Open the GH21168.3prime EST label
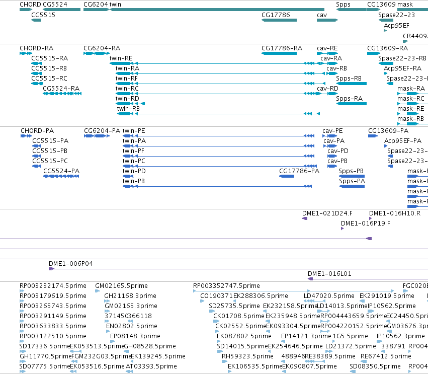The height and width of the screenshot is (374, 428). tap(130, 296)
